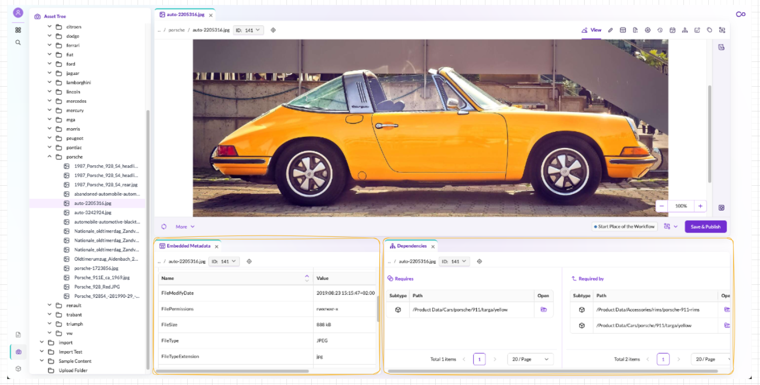The image size is (760, 385).
Task: Open the Schedule calendar toolbar icon
Action: click(672, 30)
